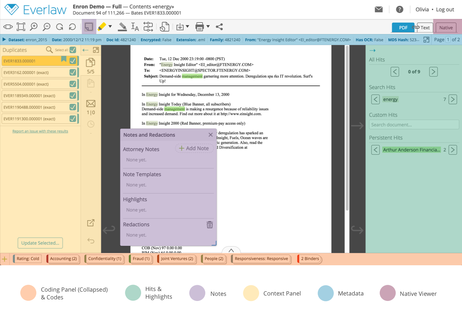Viewport: 462px width, 318px height.
Task: Expand the metadata bar triangle
Action: pyautogui.click(x=4, y=40)
